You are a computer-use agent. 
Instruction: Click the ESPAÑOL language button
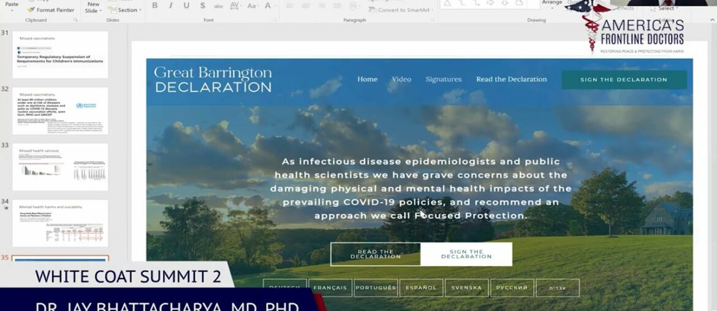pyautogui.click(x=420, y=288)
